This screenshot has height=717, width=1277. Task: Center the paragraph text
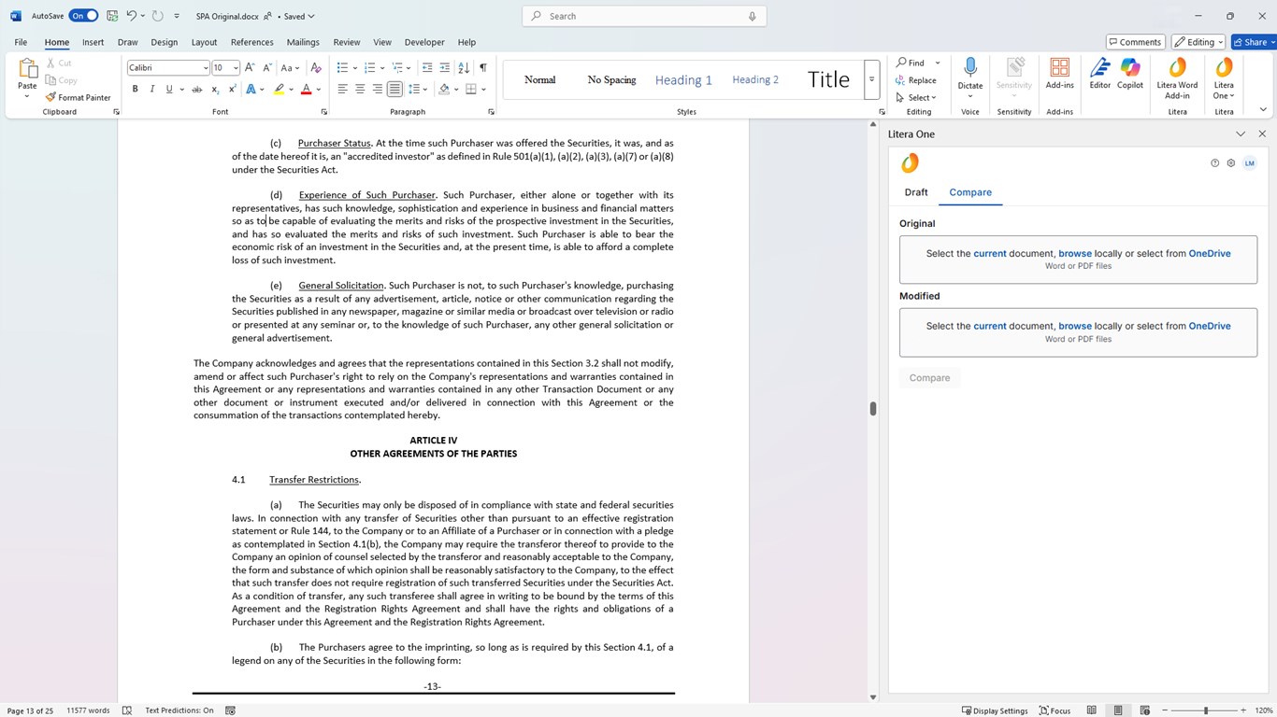360,90
